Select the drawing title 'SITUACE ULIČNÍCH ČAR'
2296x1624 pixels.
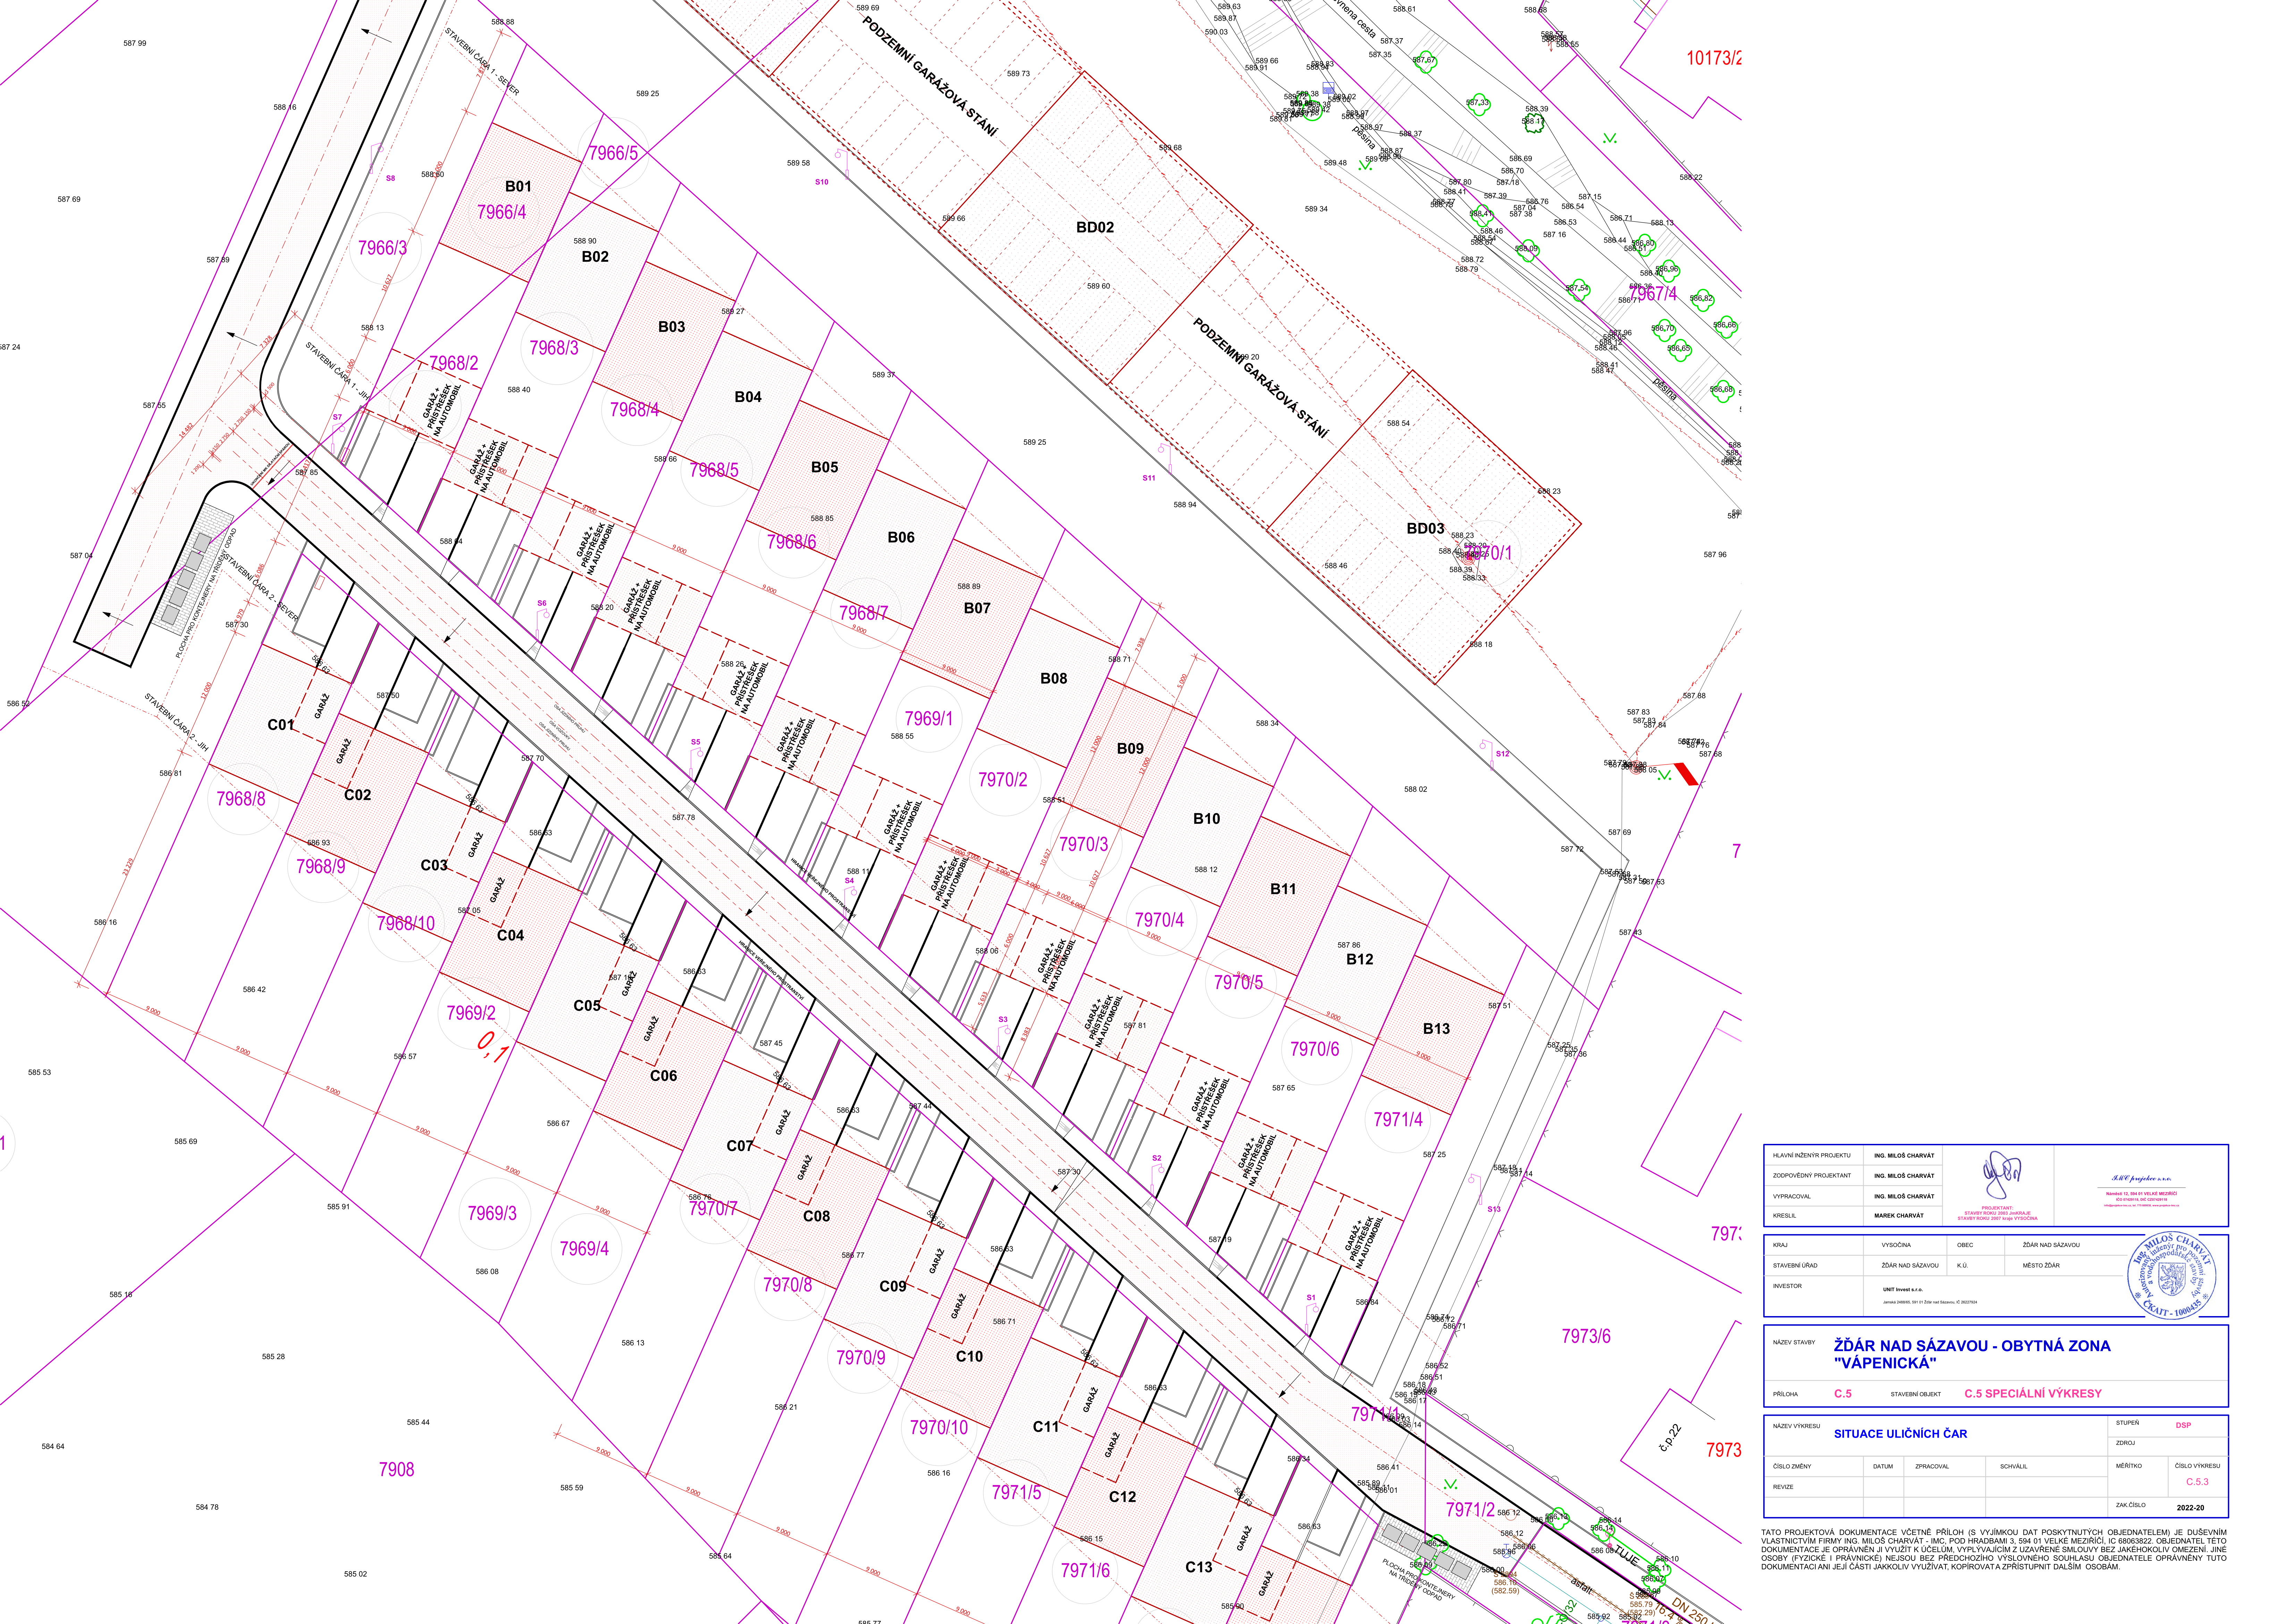[1900, 1434]
